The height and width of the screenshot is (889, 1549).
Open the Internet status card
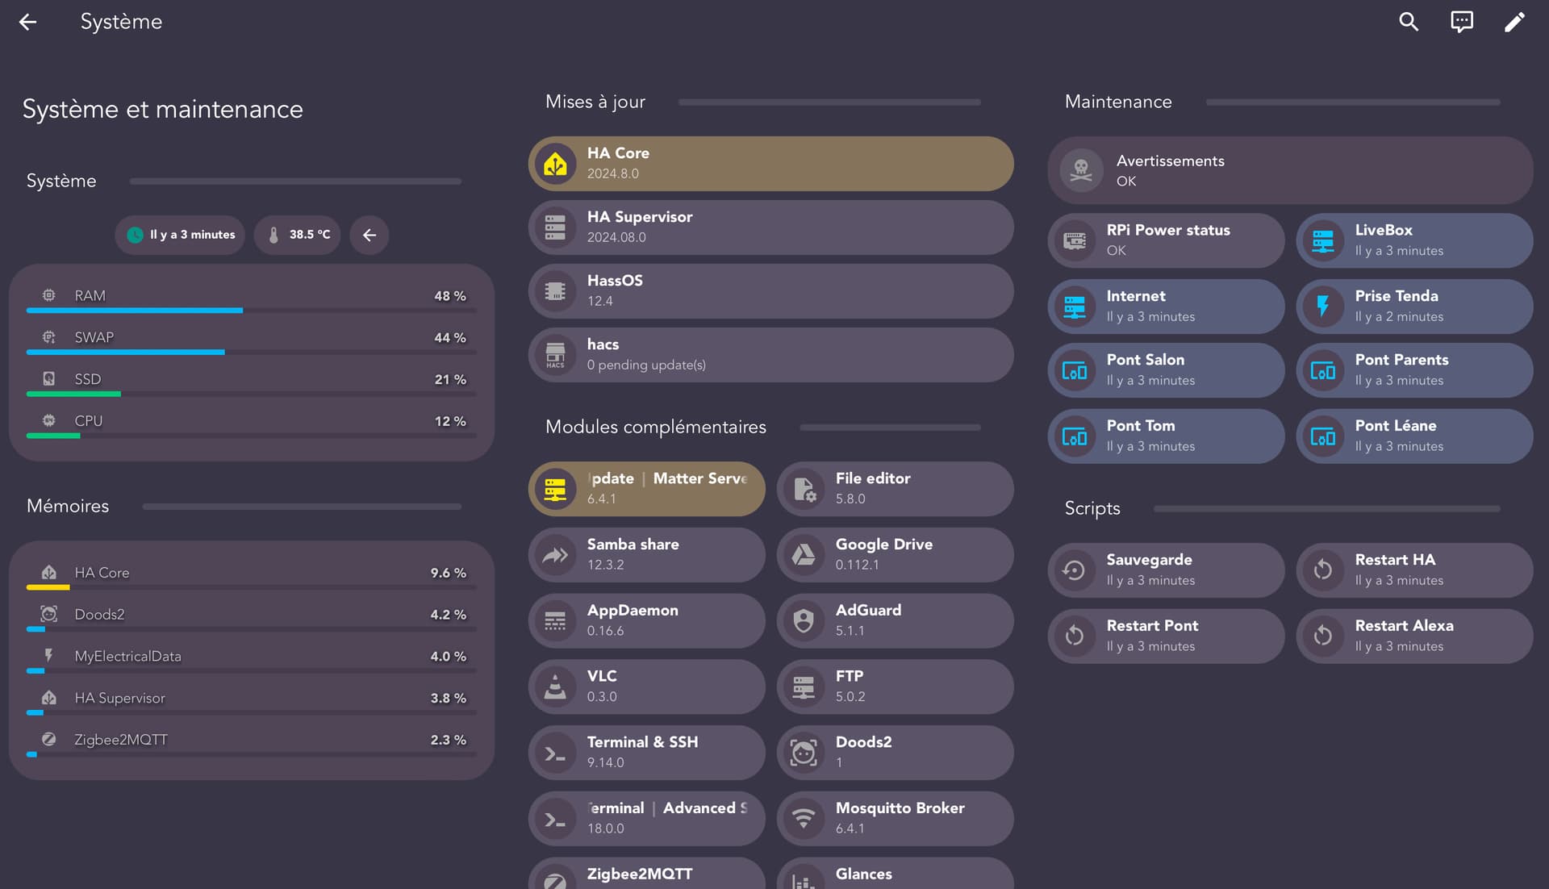point(1166,307)
